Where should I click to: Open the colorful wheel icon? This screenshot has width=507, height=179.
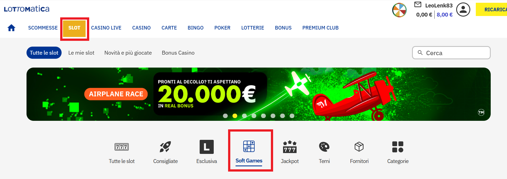tap(399, 10)
